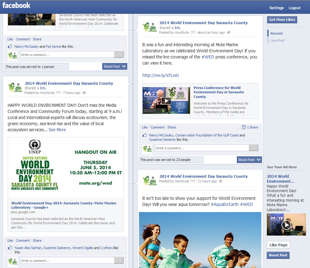Screen dimensions: 310x268
Task: Click globe privacy icon next to 7 hours ago
Action: pos(84,93)
